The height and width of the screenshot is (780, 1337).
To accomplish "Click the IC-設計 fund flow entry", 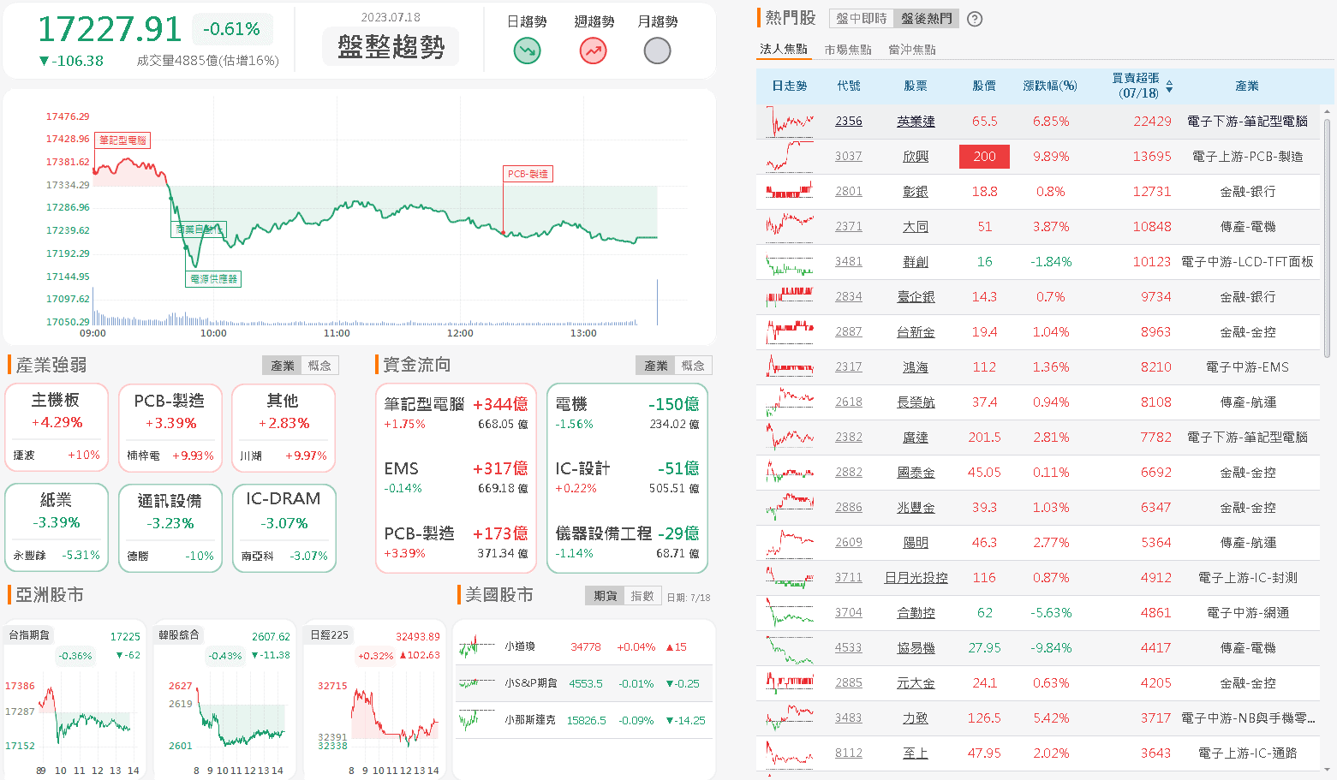I will pyautogui.click(x=627, y=478).
